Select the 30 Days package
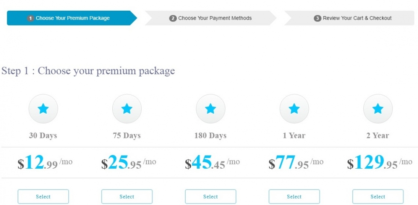Viewport: 418px width, 205px height. 43,196
